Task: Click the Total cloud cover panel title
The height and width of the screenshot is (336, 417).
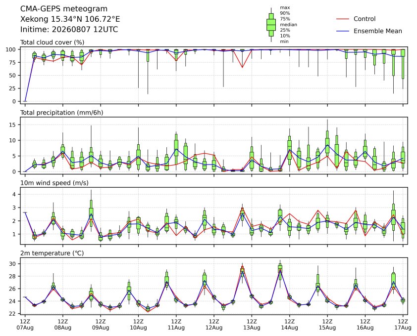Action: 52,42
